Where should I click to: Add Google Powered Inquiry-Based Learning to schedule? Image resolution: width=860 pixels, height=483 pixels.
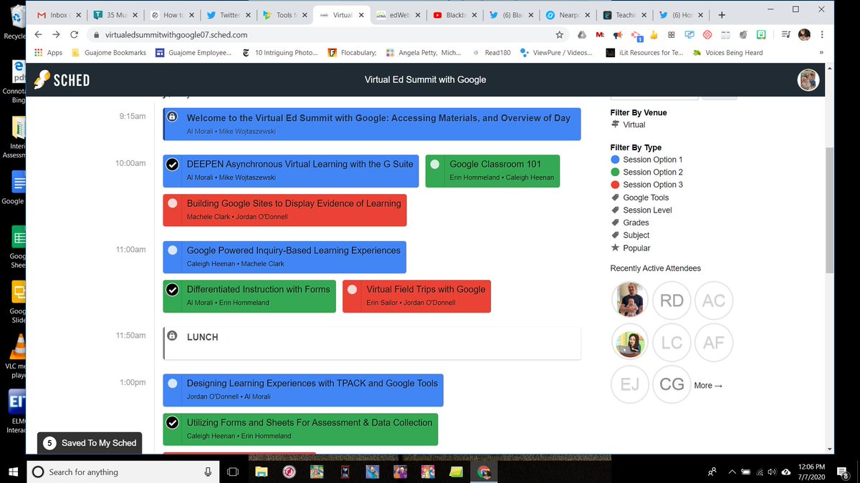click(x=172, y=250)
